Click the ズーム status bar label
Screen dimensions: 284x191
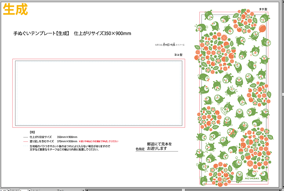click(61, 190)
